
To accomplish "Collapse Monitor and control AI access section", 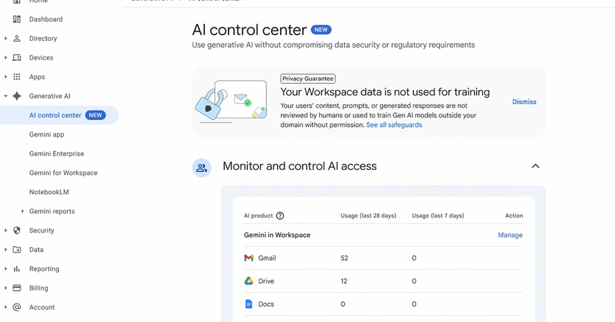I will pyautogui.click(x=536, y=166).
